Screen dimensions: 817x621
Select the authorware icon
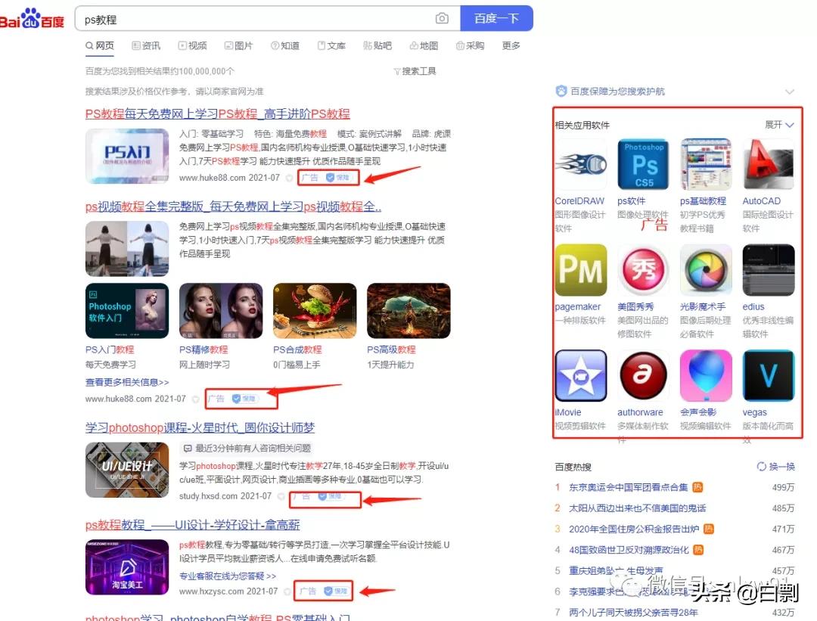(643, 375)
